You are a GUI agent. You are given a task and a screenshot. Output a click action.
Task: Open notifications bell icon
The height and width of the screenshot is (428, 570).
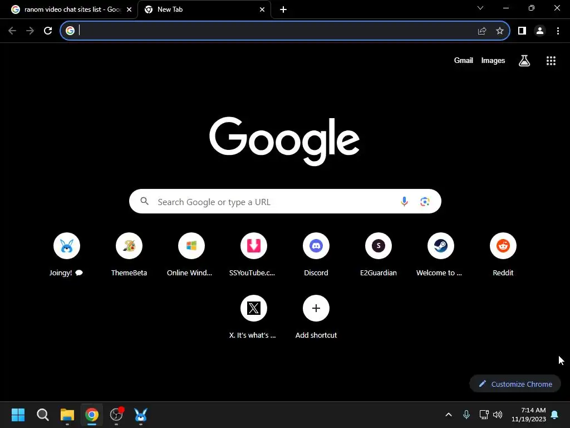(555, 415)
